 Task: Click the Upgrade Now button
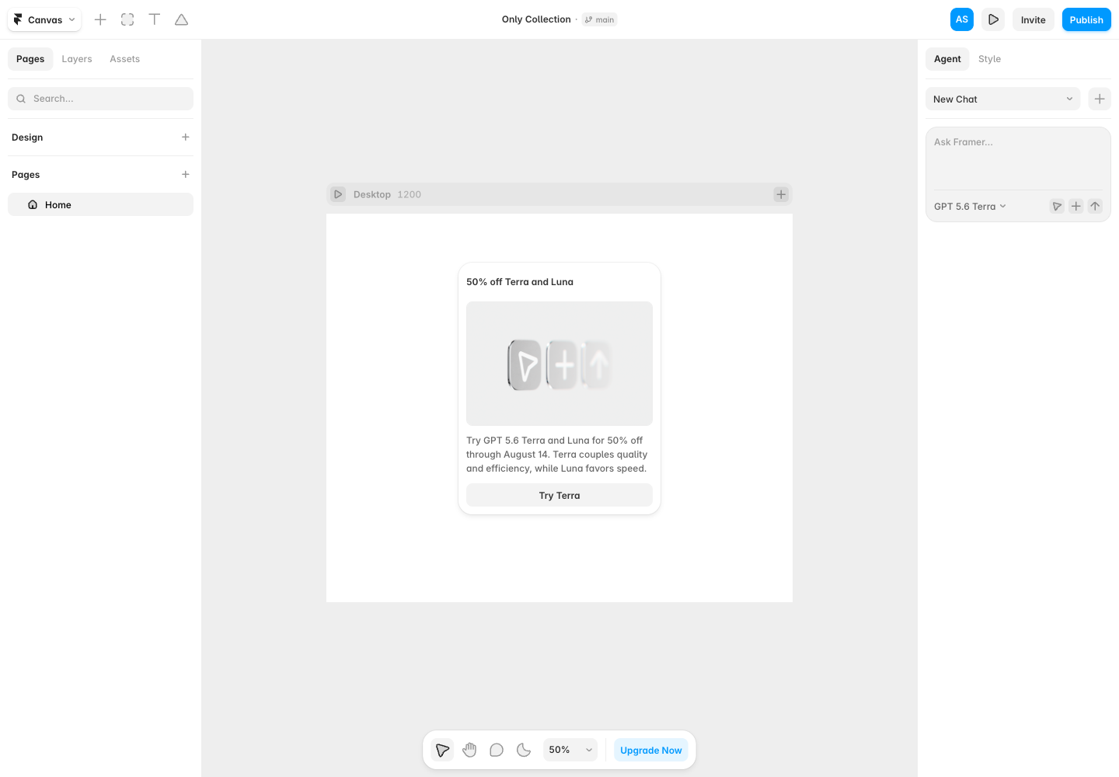click(651, 750)
